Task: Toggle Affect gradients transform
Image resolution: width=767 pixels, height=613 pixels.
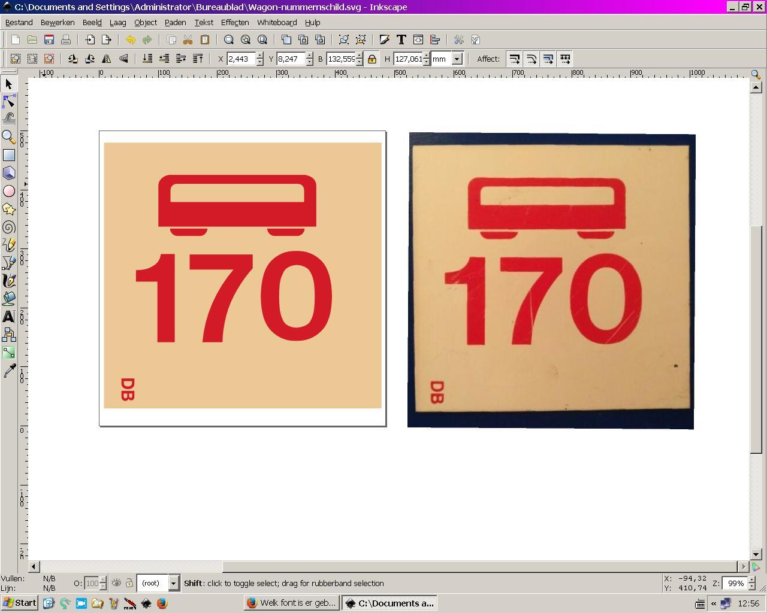Action: click(x=548, y=59)
